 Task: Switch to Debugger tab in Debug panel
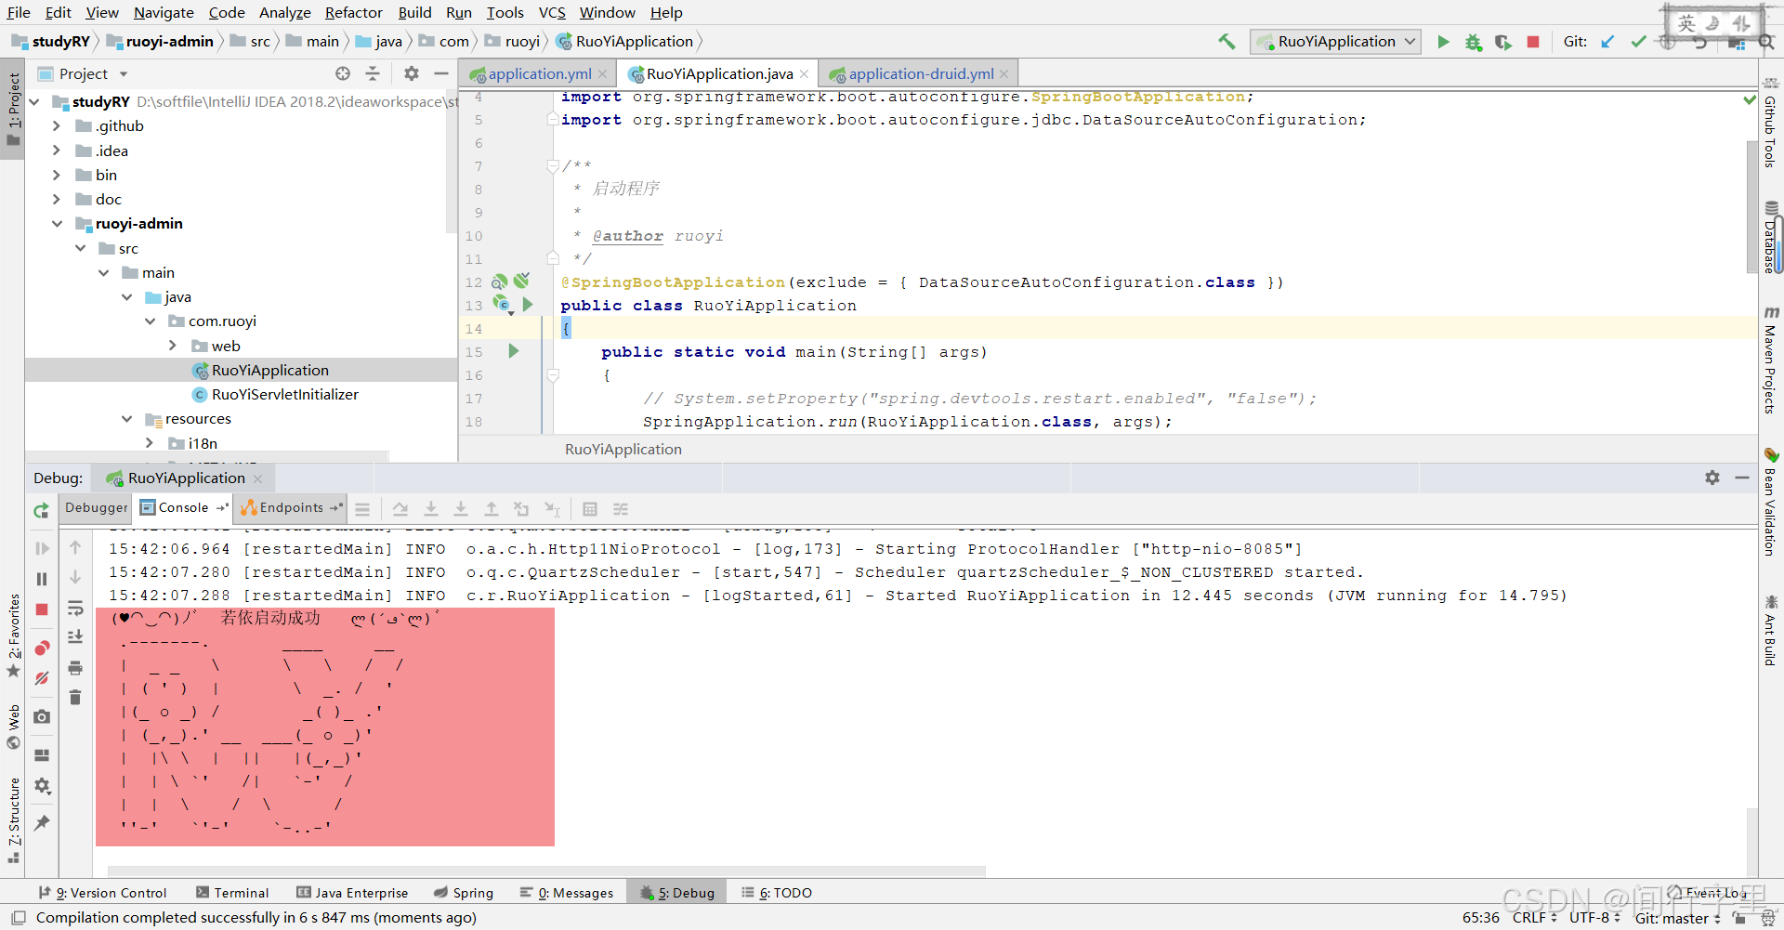[x=97, y=507]
